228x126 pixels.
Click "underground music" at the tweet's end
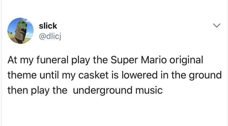pos(118,90)
